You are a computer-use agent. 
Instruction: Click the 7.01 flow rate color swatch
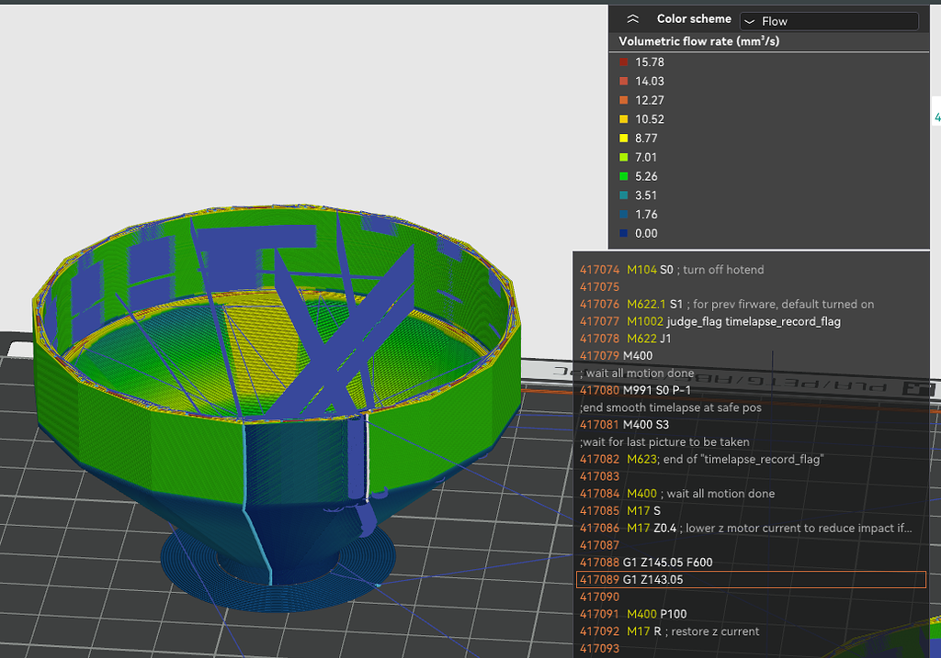(624, 157)
